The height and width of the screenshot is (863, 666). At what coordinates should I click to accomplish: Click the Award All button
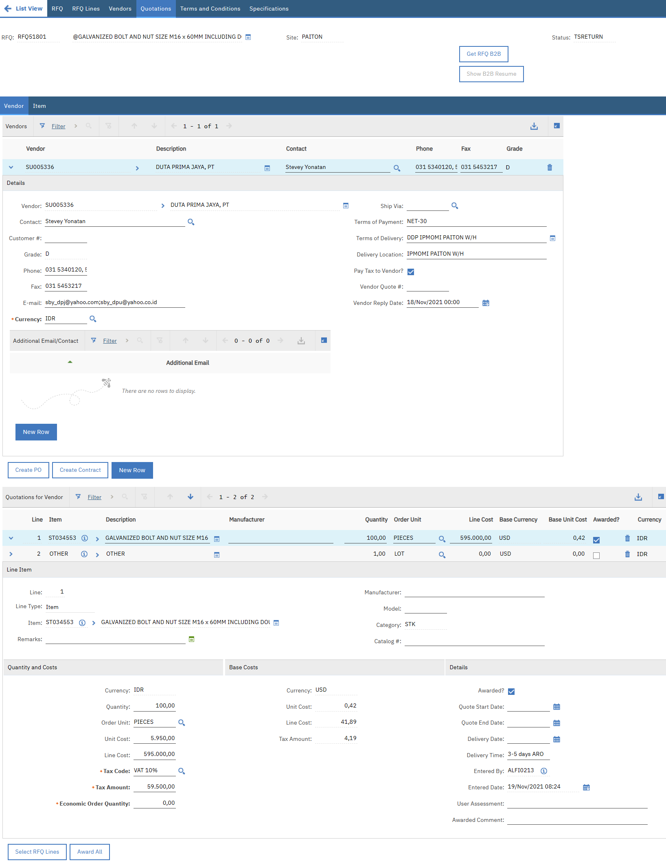[90, 852]
